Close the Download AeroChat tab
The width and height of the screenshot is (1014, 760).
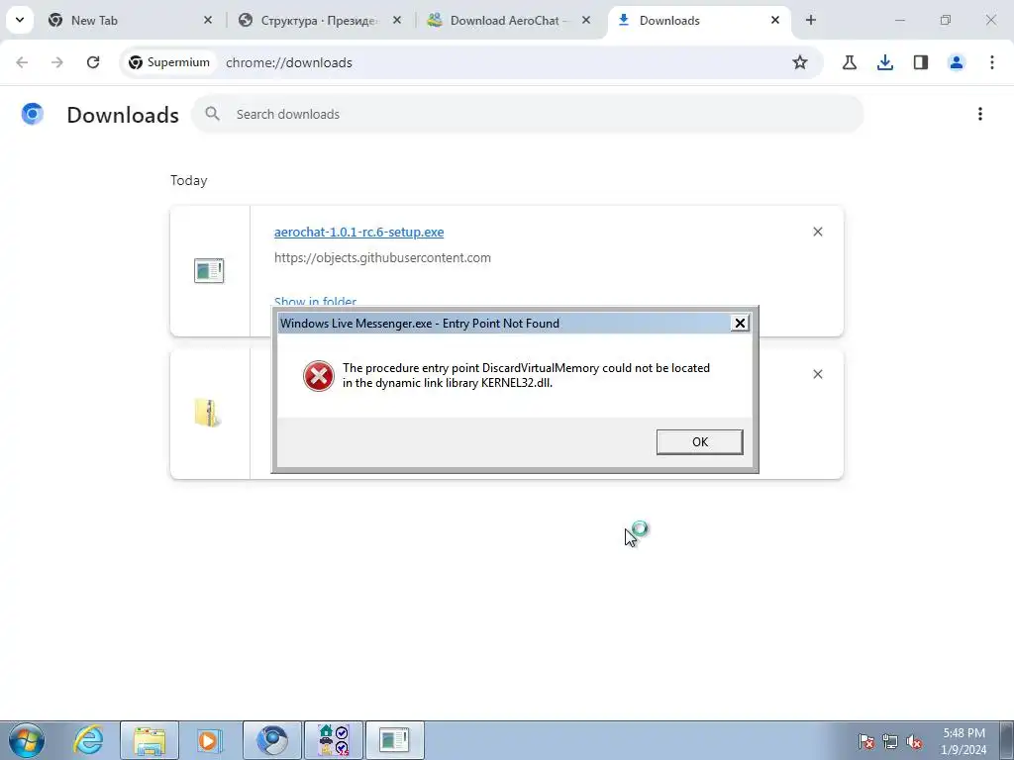point(586,21)
